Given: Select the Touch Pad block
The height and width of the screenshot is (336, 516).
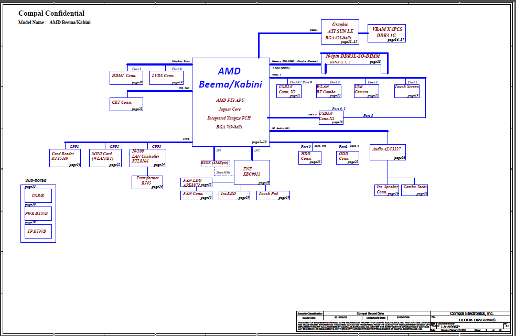Looking at the screenshot, I should [273, 196].
